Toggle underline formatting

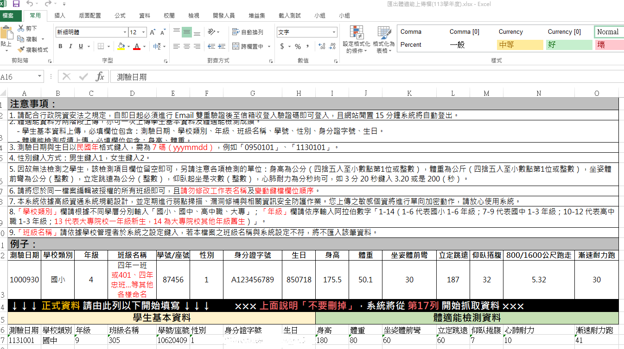(81, 46)
